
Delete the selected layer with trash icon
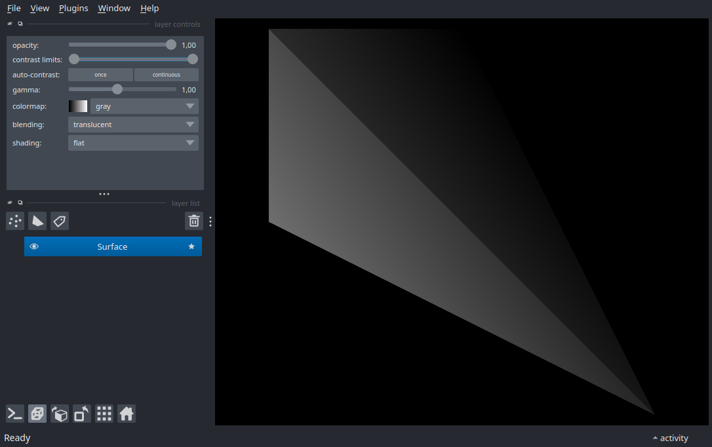[194, 221]
